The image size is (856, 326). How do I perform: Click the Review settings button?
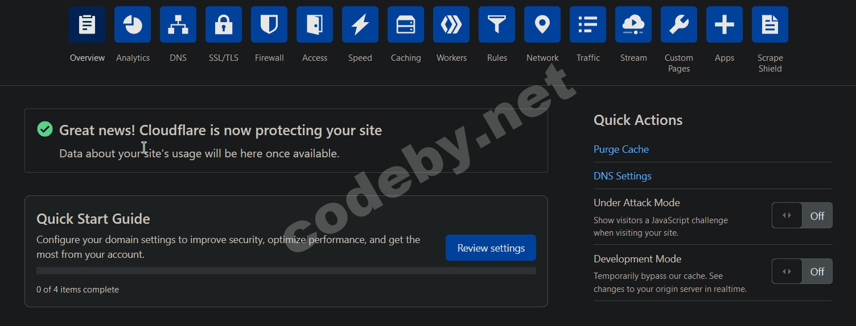pyautogui.click(x=491, y=248)
